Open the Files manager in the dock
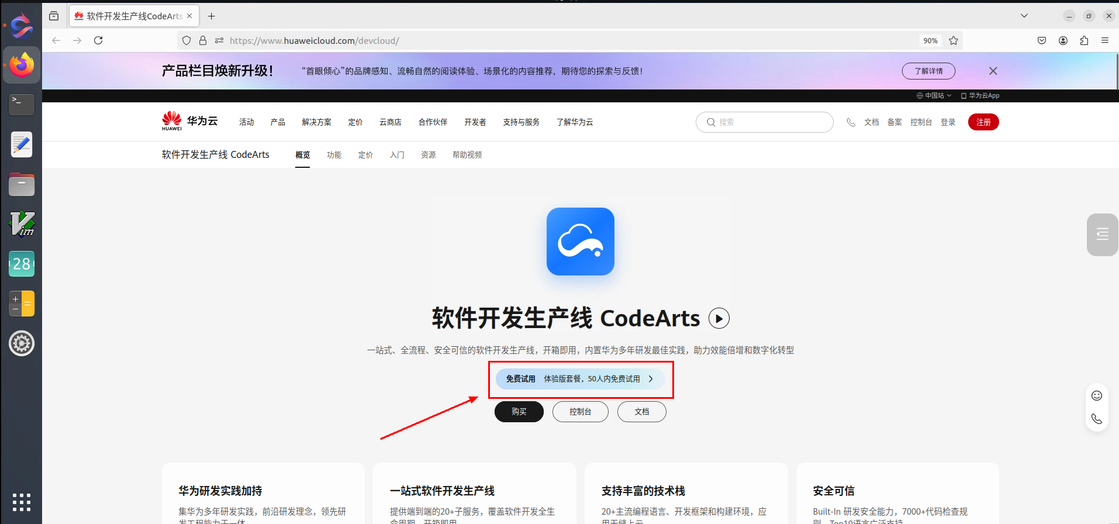The width and height of the screenshot is (1119, 524). click(x=22, y=184)
